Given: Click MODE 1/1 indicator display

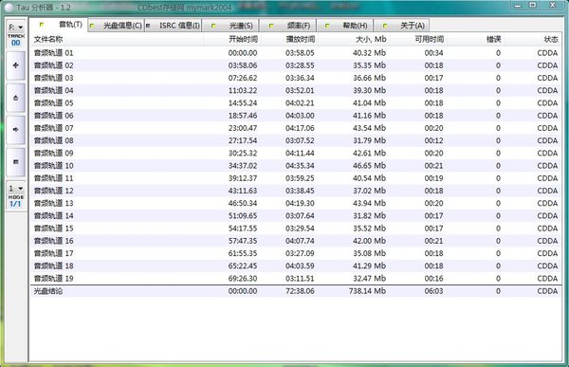Looking at the screenshot, I should coord(15,201).
